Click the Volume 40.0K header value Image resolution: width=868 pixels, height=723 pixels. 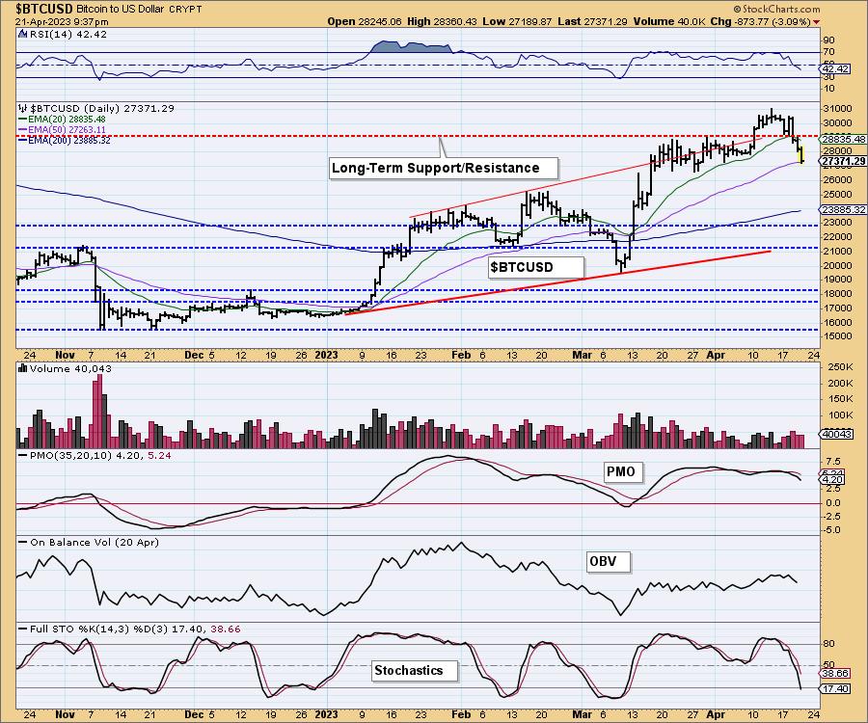click(x=668, y=21)
